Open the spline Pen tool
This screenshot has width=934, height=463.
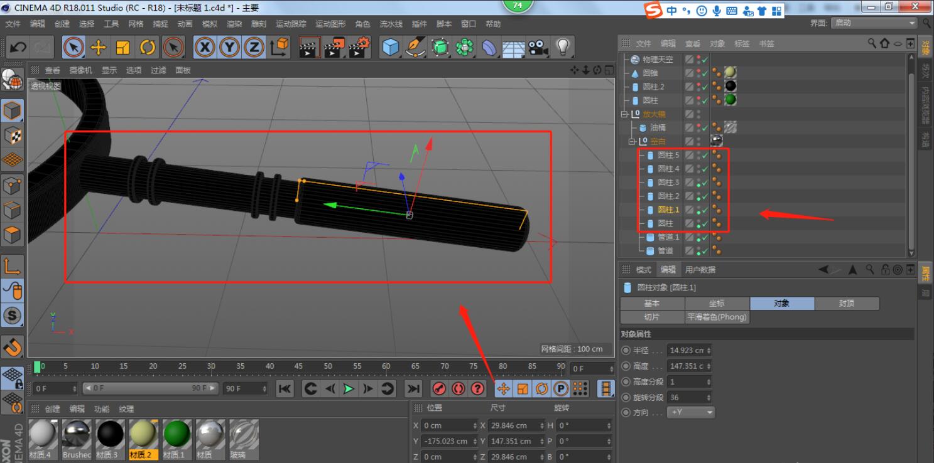coord(415,47)
